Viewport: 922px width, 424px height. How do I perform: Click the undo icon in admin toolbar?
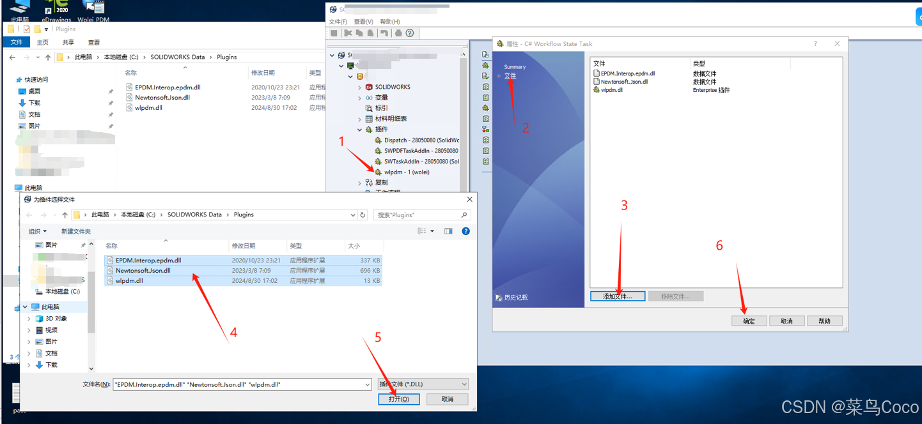(384, 33)
